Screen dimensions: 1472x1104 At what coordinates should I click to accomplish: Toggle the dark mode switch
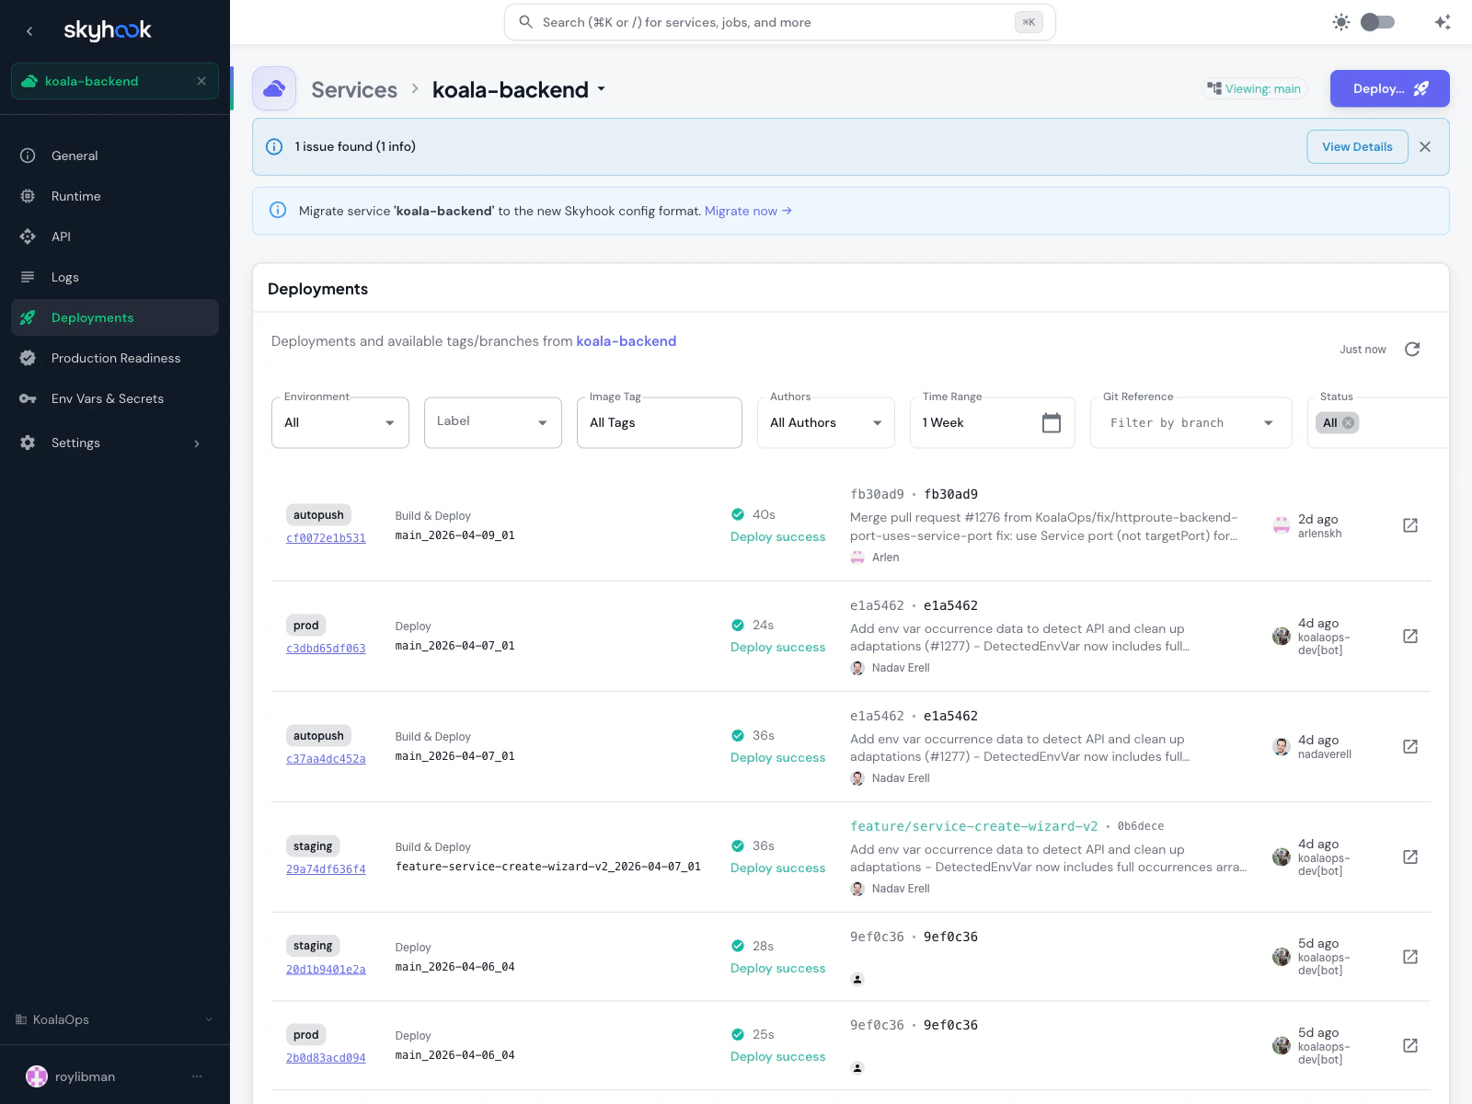(x=1377, y=21)
